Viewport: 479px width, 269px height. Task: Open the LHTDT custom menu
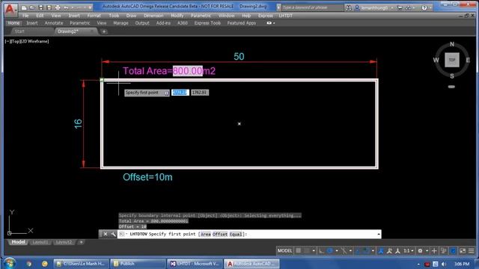(286, 16)
